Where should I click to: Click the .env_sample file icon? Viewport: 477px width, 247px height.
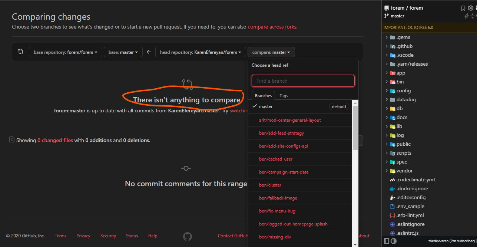392,207
